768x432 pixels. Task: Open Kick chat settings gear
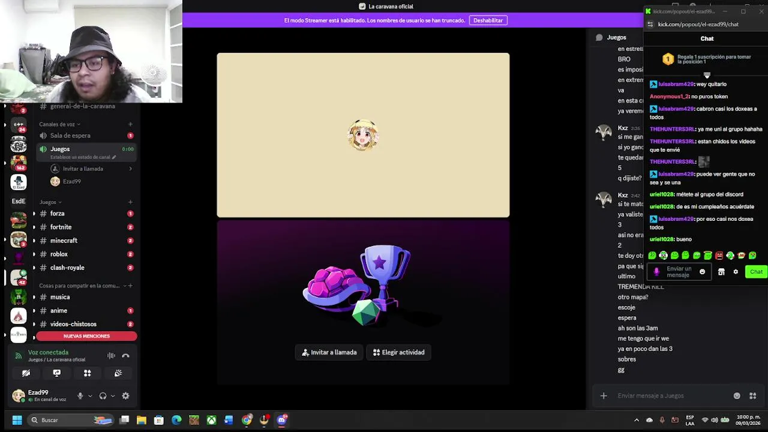(736, 272)
